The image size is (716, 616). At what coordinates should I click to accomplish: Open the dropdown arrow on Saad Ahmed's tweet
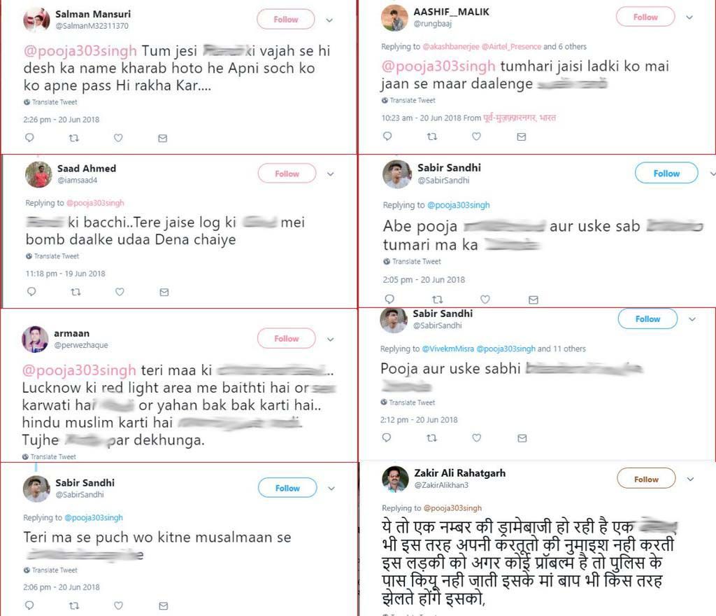pyautogui.click(x=330, y=174)
